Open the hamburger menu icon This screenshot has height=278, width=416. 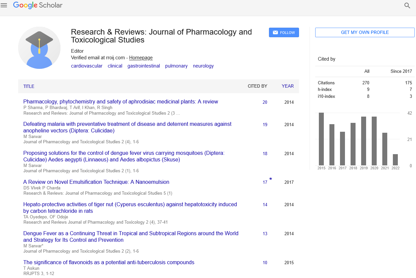coord(4,5)
